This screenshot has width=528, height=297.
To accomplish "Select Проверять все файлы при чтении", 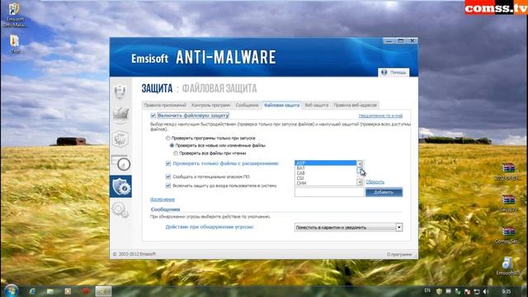I will (176, 153).
